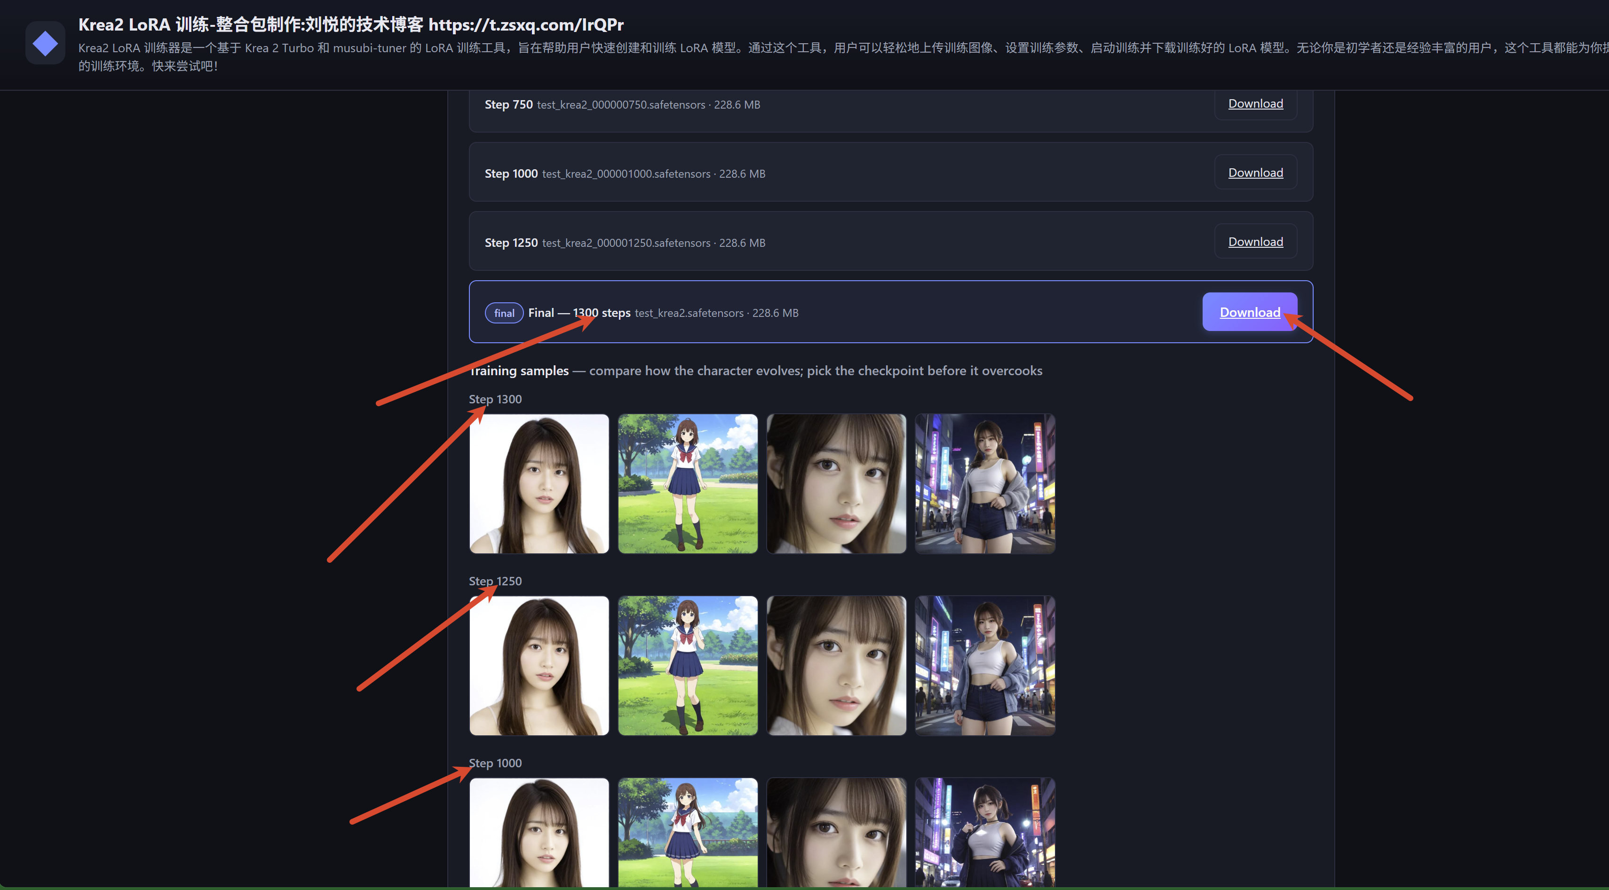
Task: Download the final 1300 steps LoRA
Action: [1250, 312]
